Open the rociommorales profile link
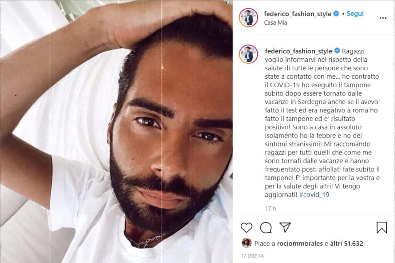The image size is (395, 263). [300, 244]
